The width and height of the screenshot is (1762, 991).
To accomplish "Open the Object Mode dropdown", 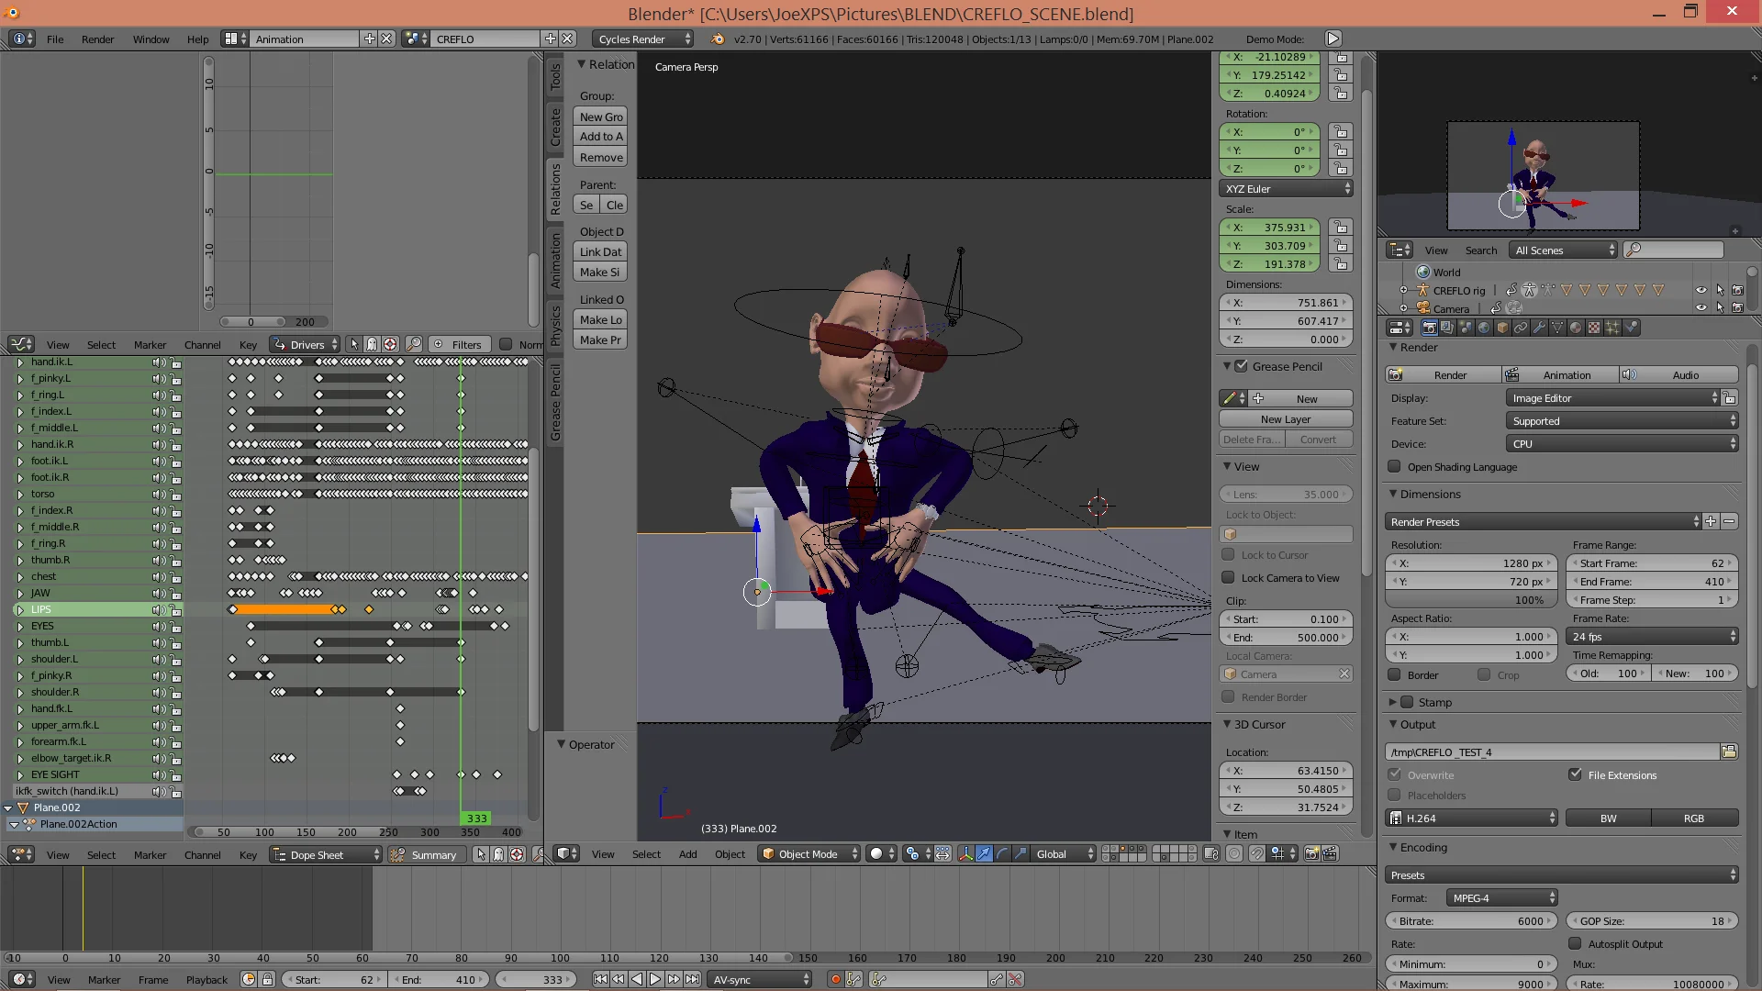I will pyautogui.click(x=809, y=854).
